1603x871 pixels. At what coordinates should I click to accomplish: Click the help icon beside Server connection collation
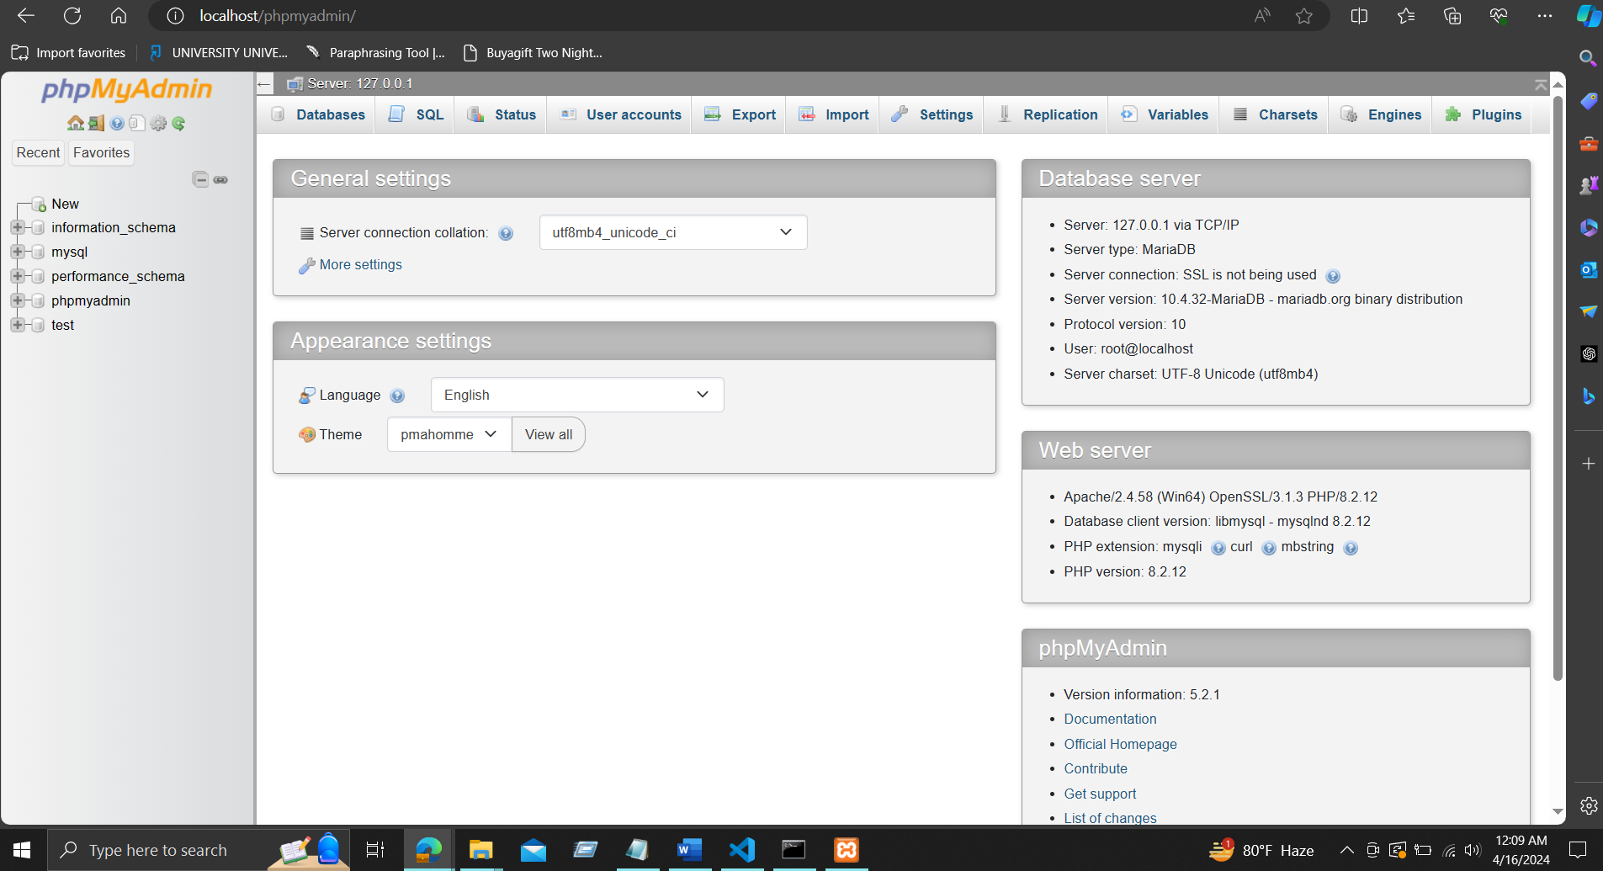pos(506,233)
